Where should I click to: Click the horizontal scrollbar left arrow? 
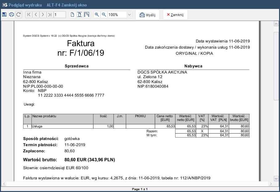click(x=4, y=184)
